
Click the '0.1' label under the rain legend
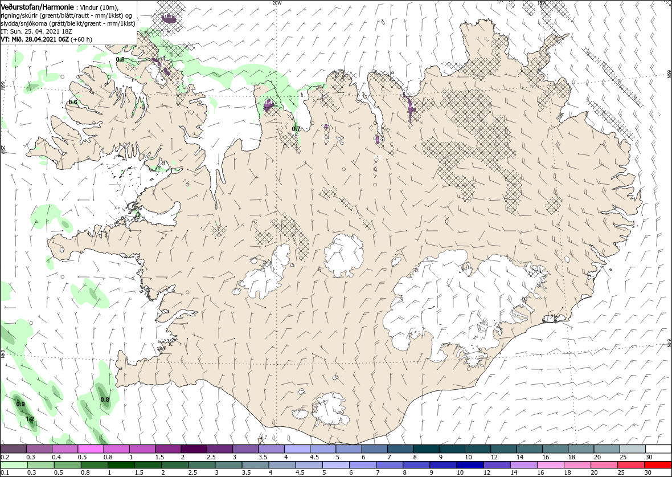coord(5,472)
